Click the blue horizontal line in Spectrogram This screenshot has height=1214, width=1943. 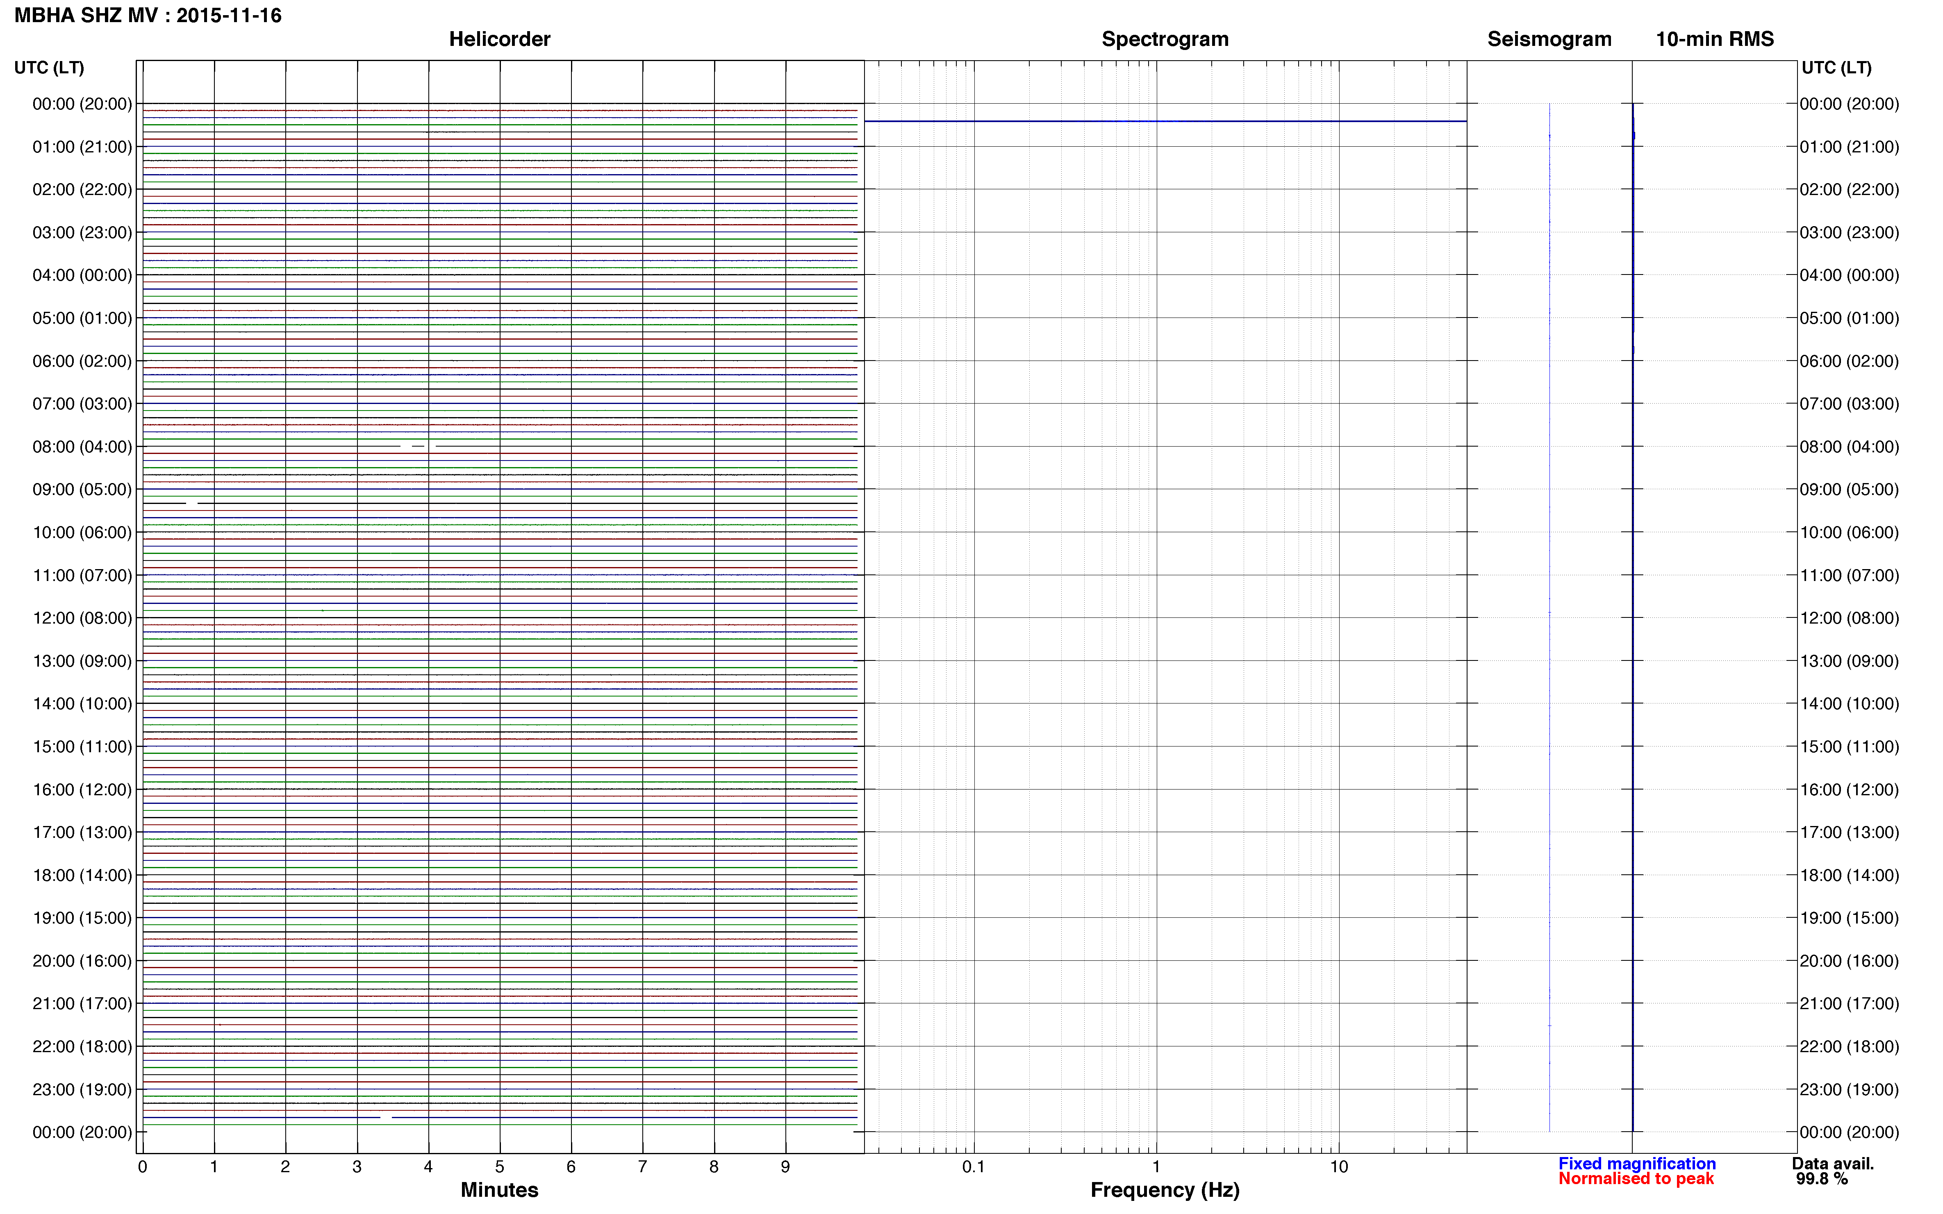[x=1165, y=121]
